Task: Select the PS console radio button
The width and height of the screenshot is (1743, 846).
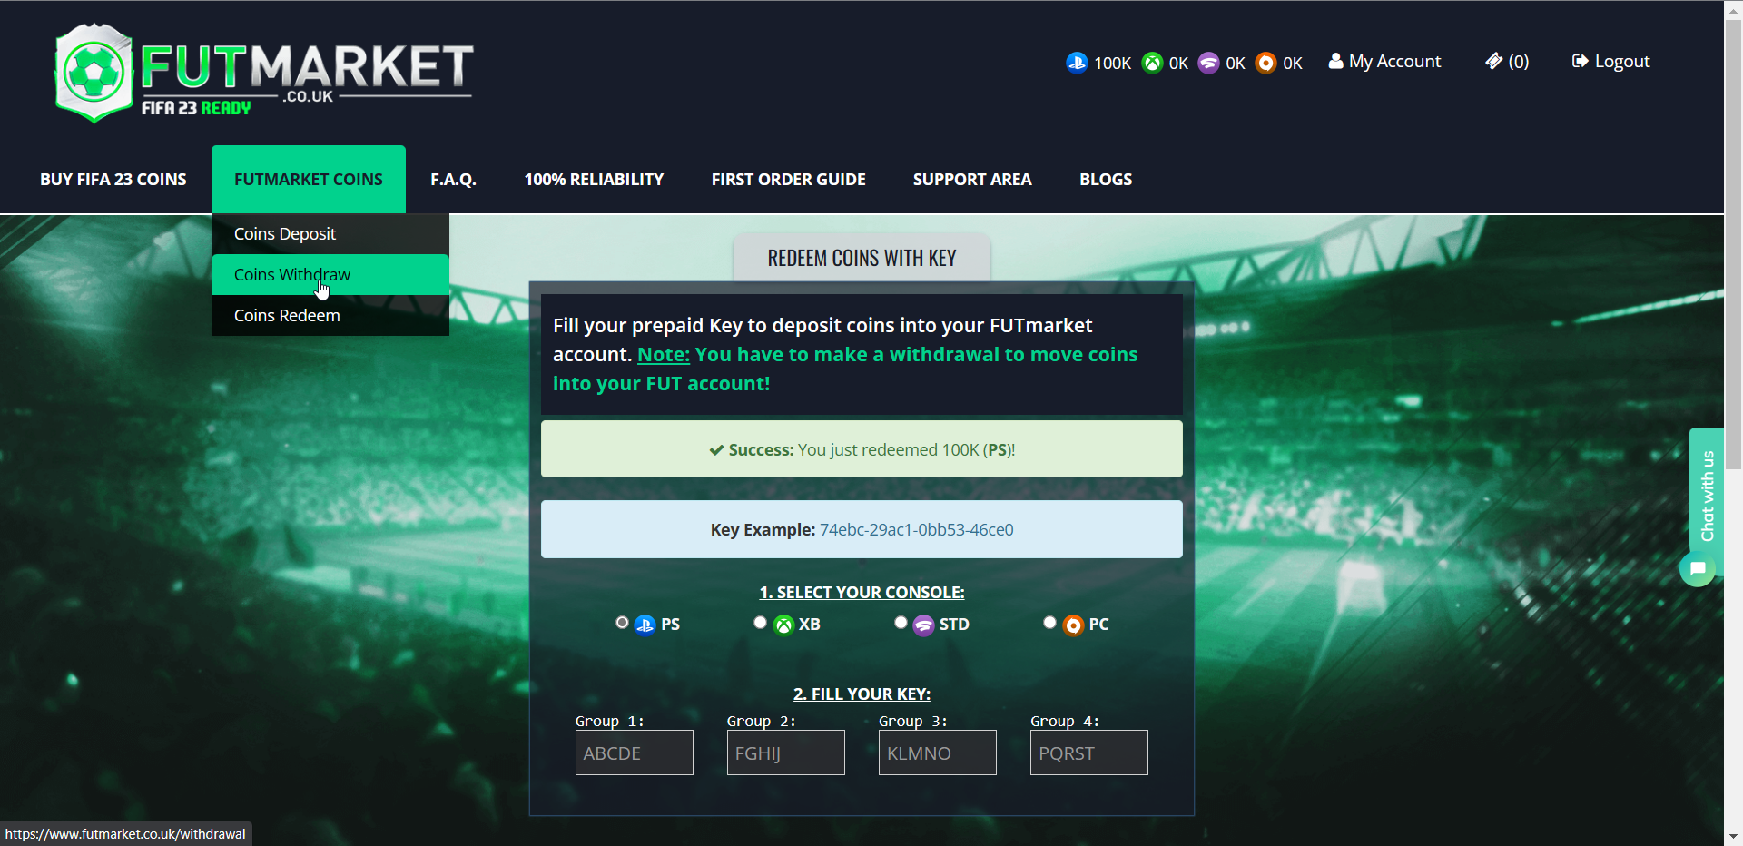Action: coord(622,623)
